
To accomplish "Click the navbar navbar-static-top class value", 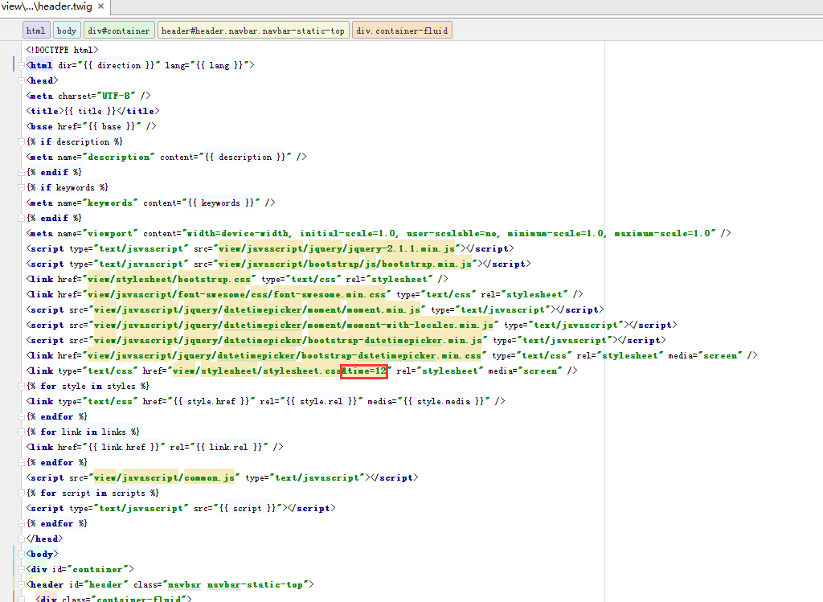I will click(235, 584).
